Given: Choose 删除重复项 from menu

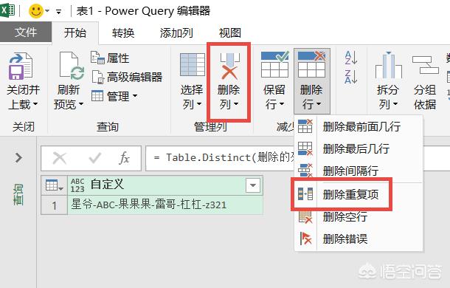Looking at the screenshot, I should (359, 194).
